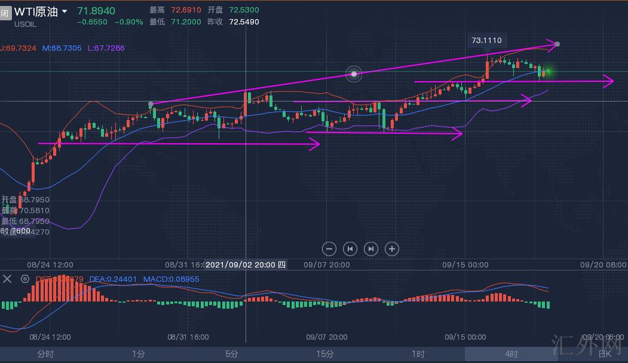Click the market closed '闭' status badge
Screen dimensions: 628x363
(x=5, y=13)
